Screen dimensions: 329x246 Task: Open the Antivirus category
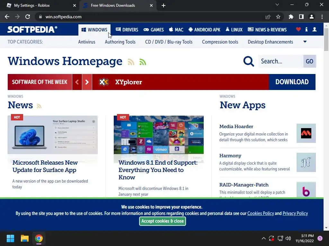tap(87, 42)
